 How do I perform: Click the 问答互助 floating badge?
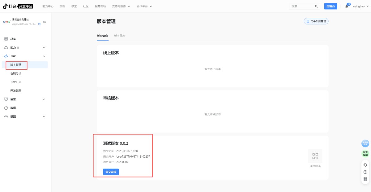(x=365, y=153)
